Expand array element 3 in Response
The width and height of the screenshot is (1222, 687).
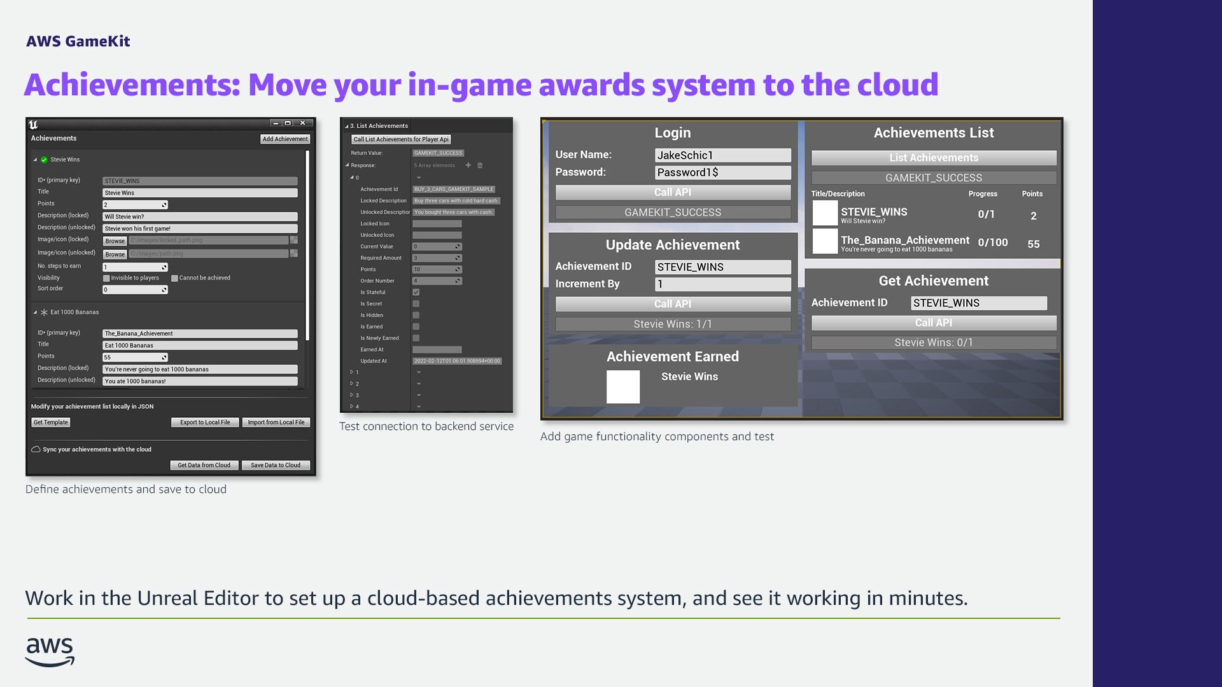point(352,395)
